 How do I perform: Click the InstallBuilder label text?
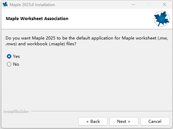click(x=16, y=112)
